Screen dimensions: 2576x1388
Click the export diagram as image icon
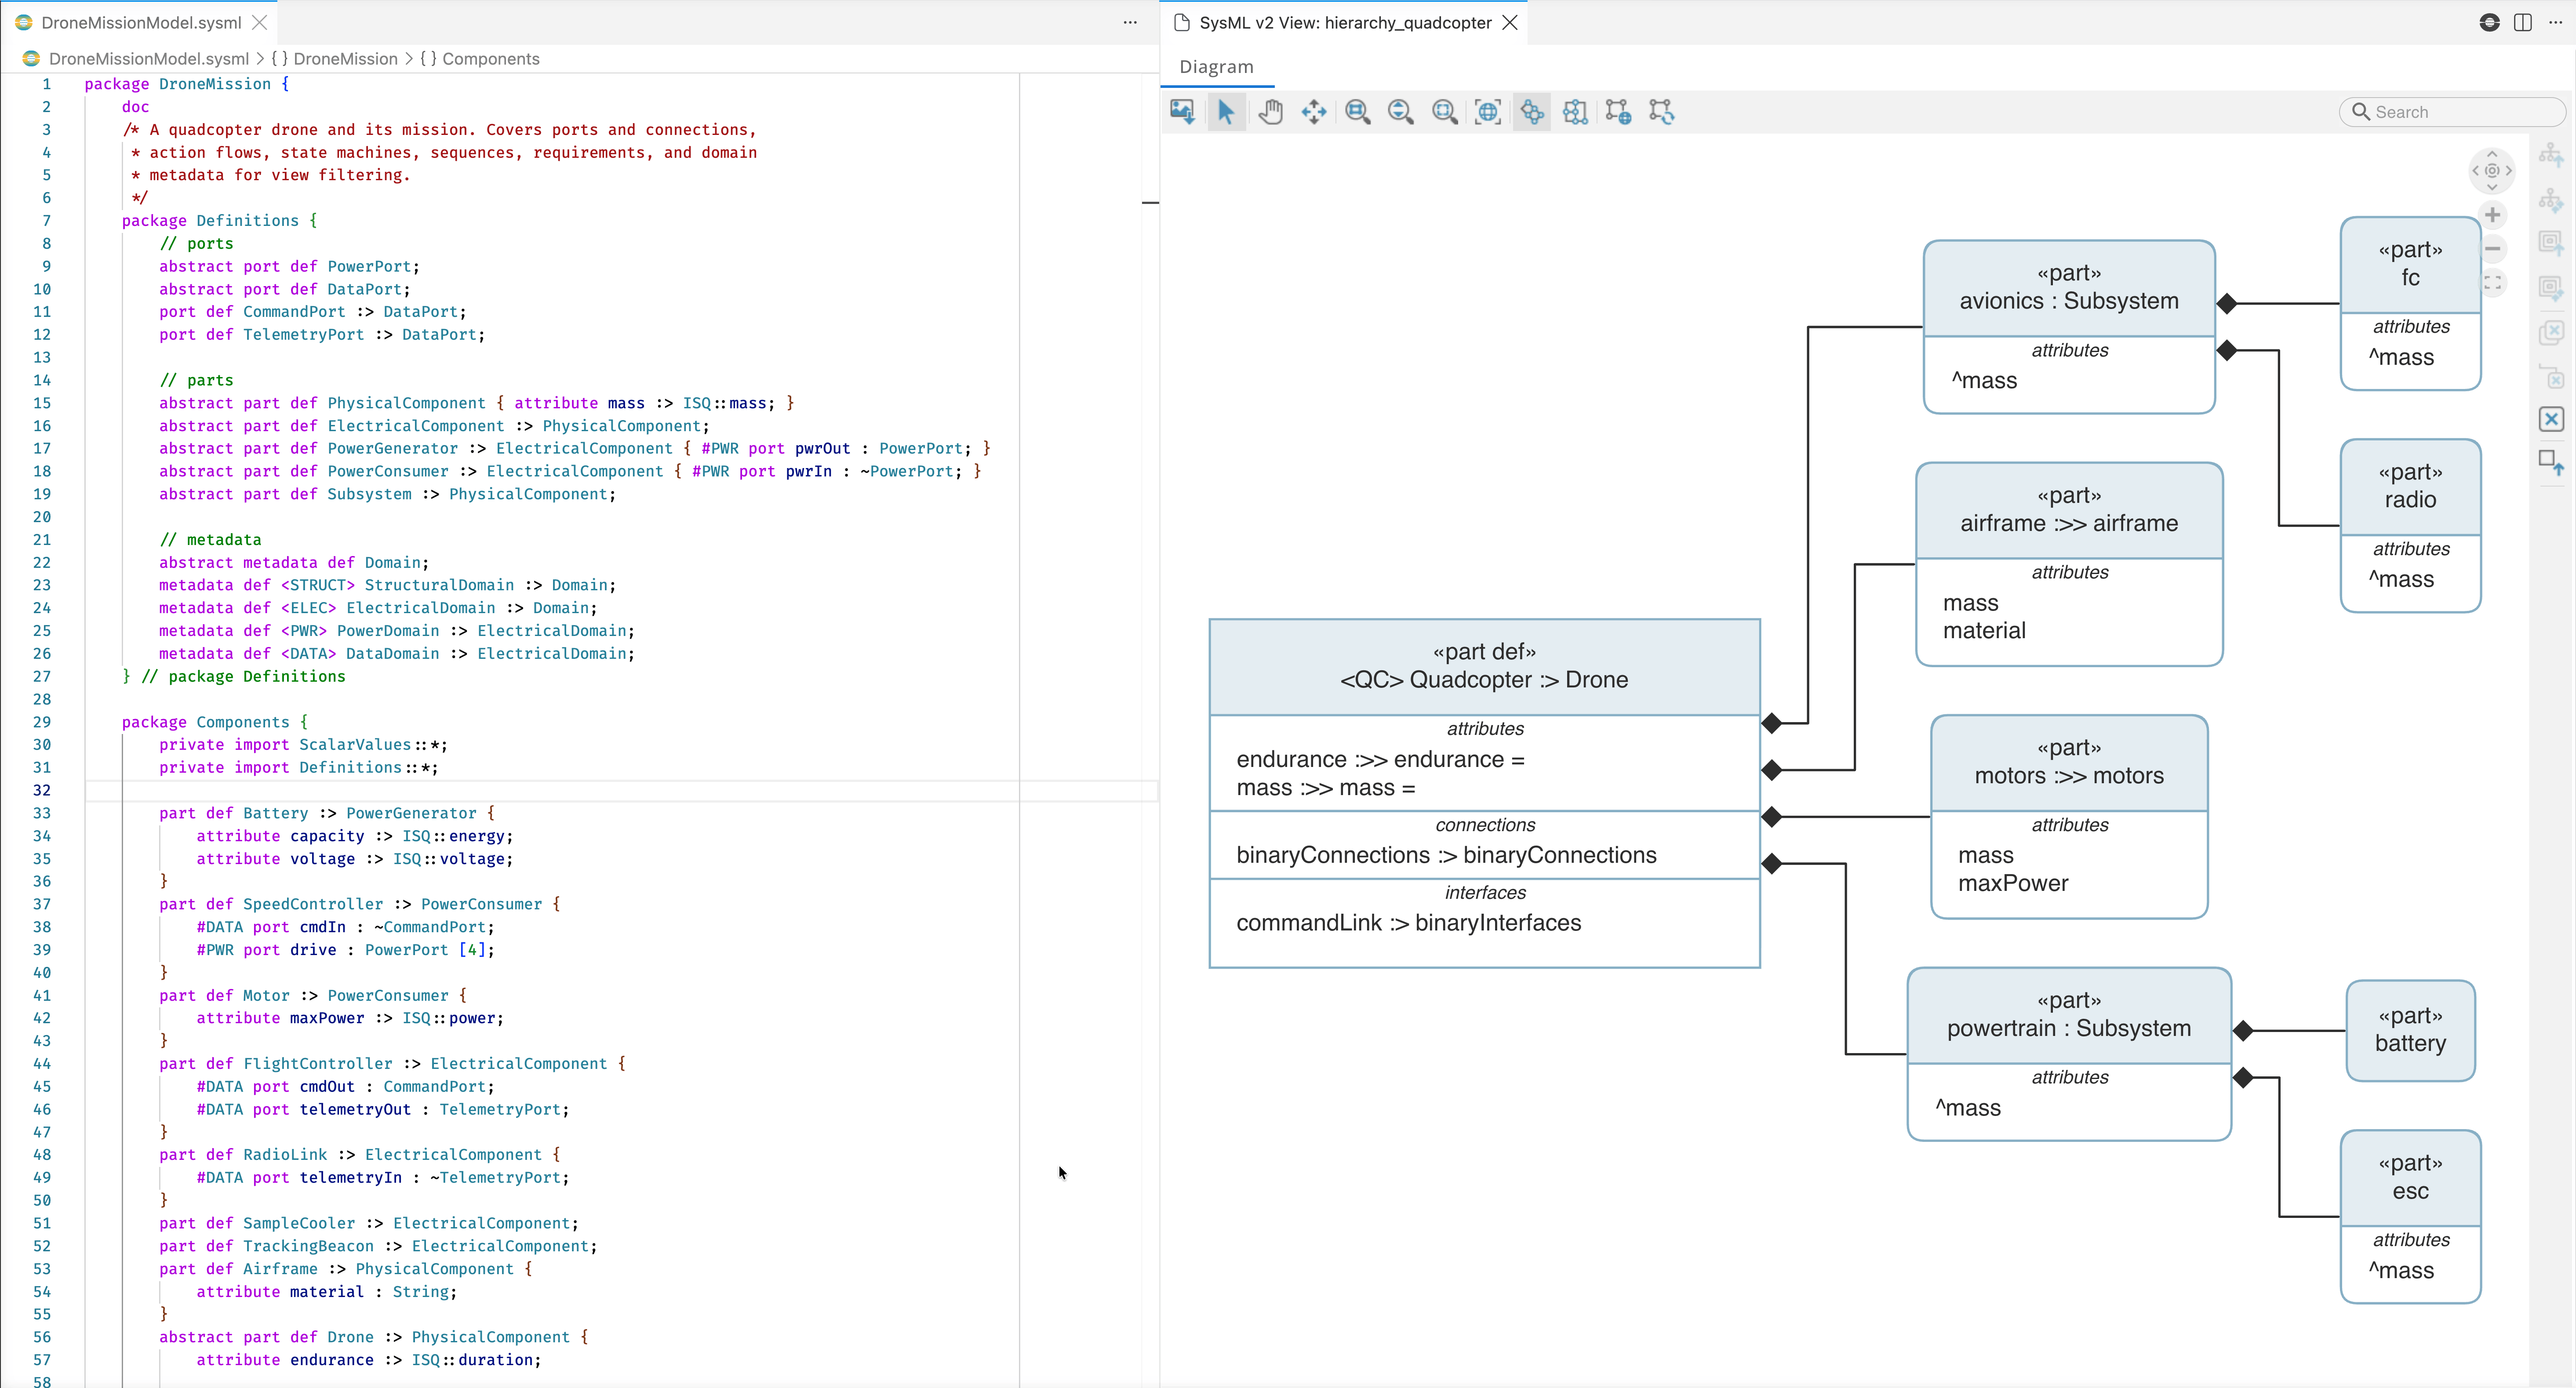click(x=1182, y=112)
